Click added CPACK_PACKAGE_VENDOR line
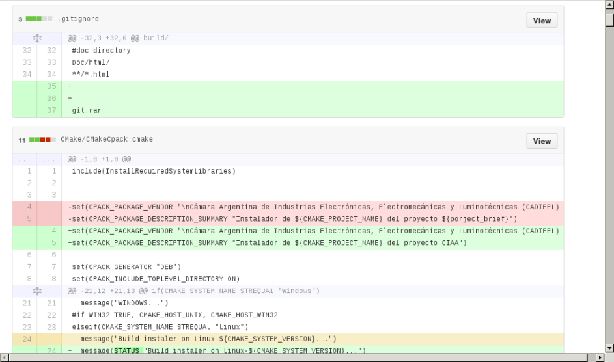614x362 pixels. tap(313, 231)
